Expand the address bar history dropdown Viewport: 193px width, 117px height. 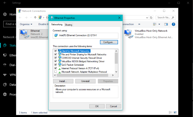tap(147, 18)
